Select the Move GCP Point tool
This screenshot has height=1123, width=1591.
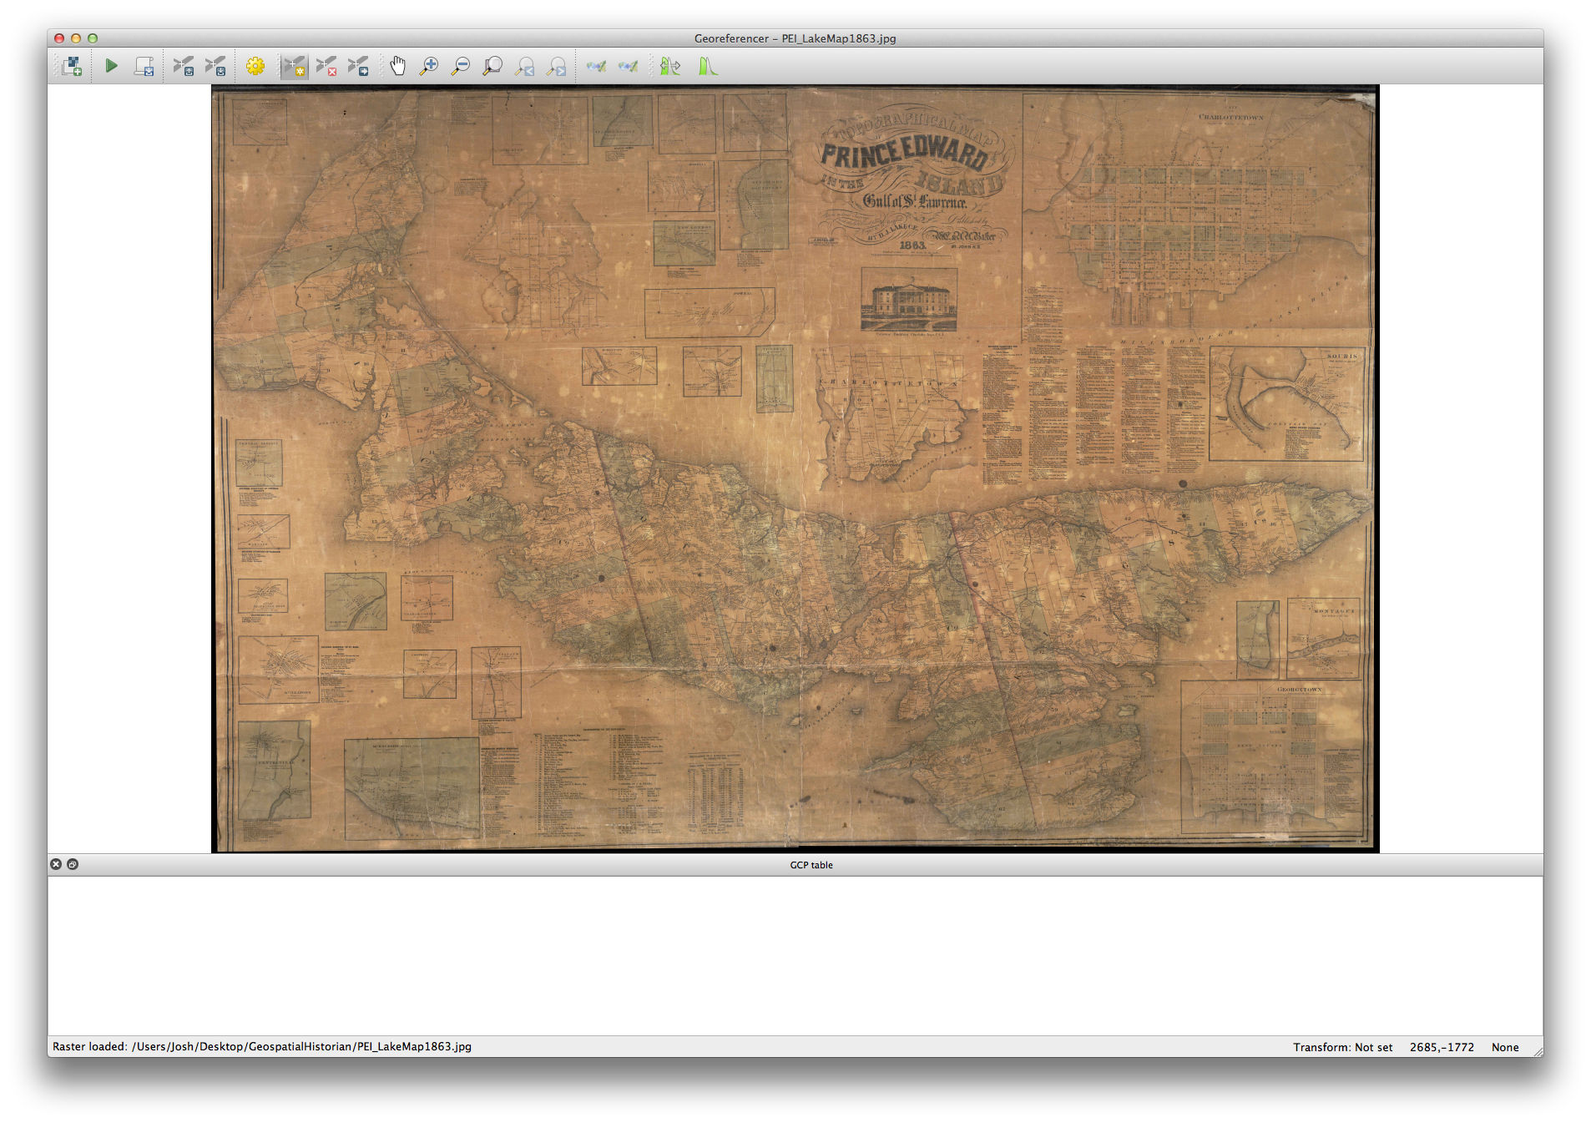358,66
